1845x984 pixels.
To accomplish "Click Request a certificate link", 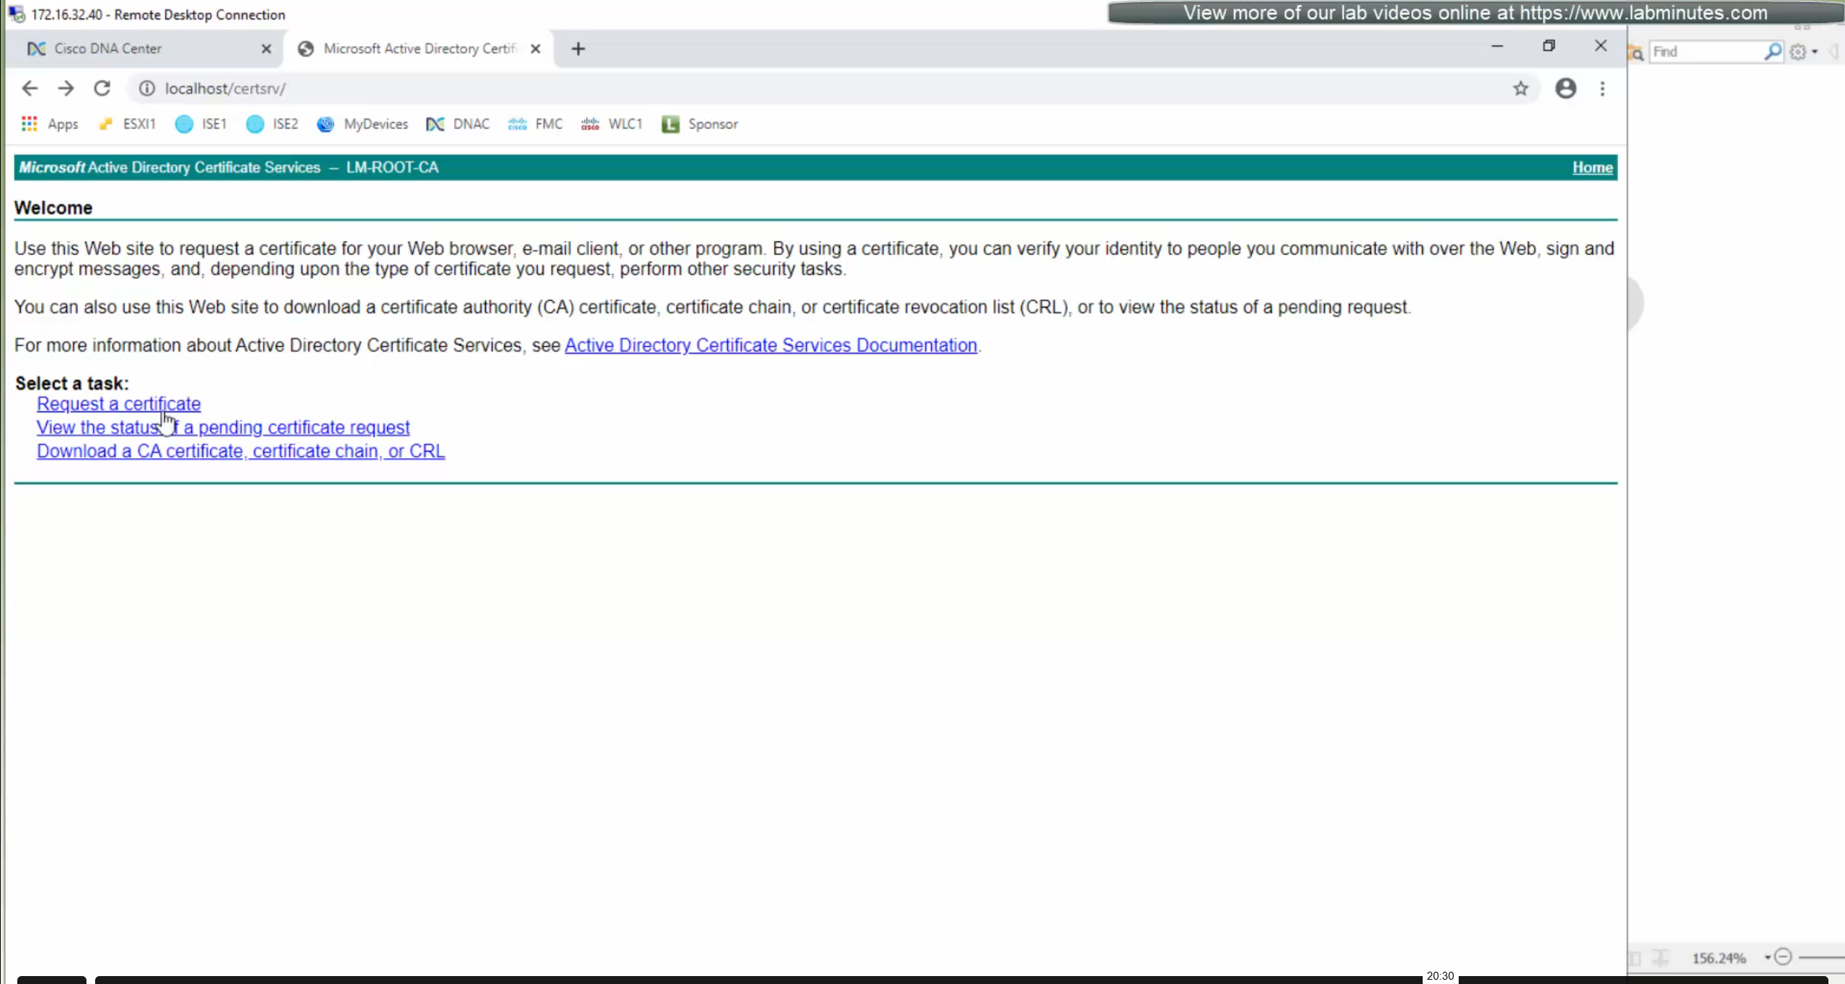I will tap(118, 403).
